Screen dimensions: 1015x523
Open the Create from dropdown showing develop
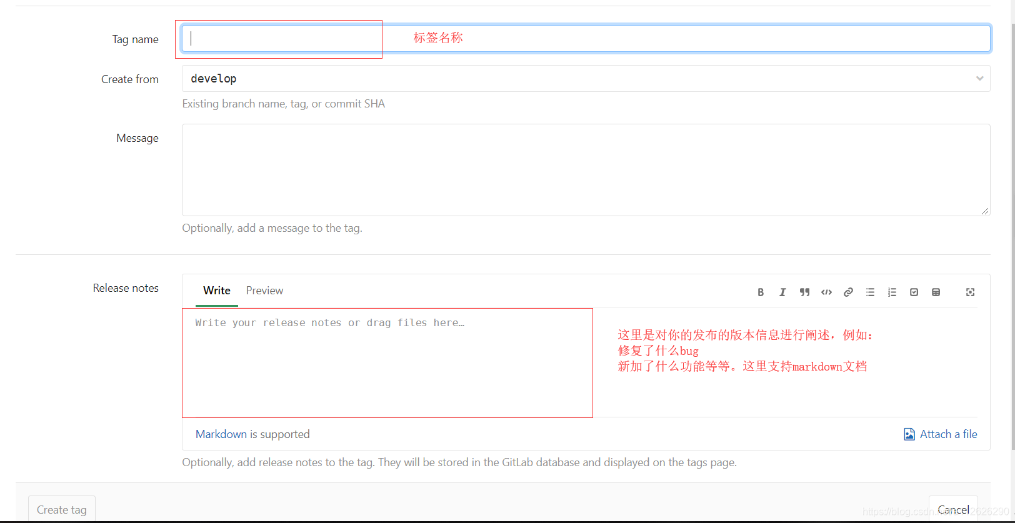tap(586, 79)
